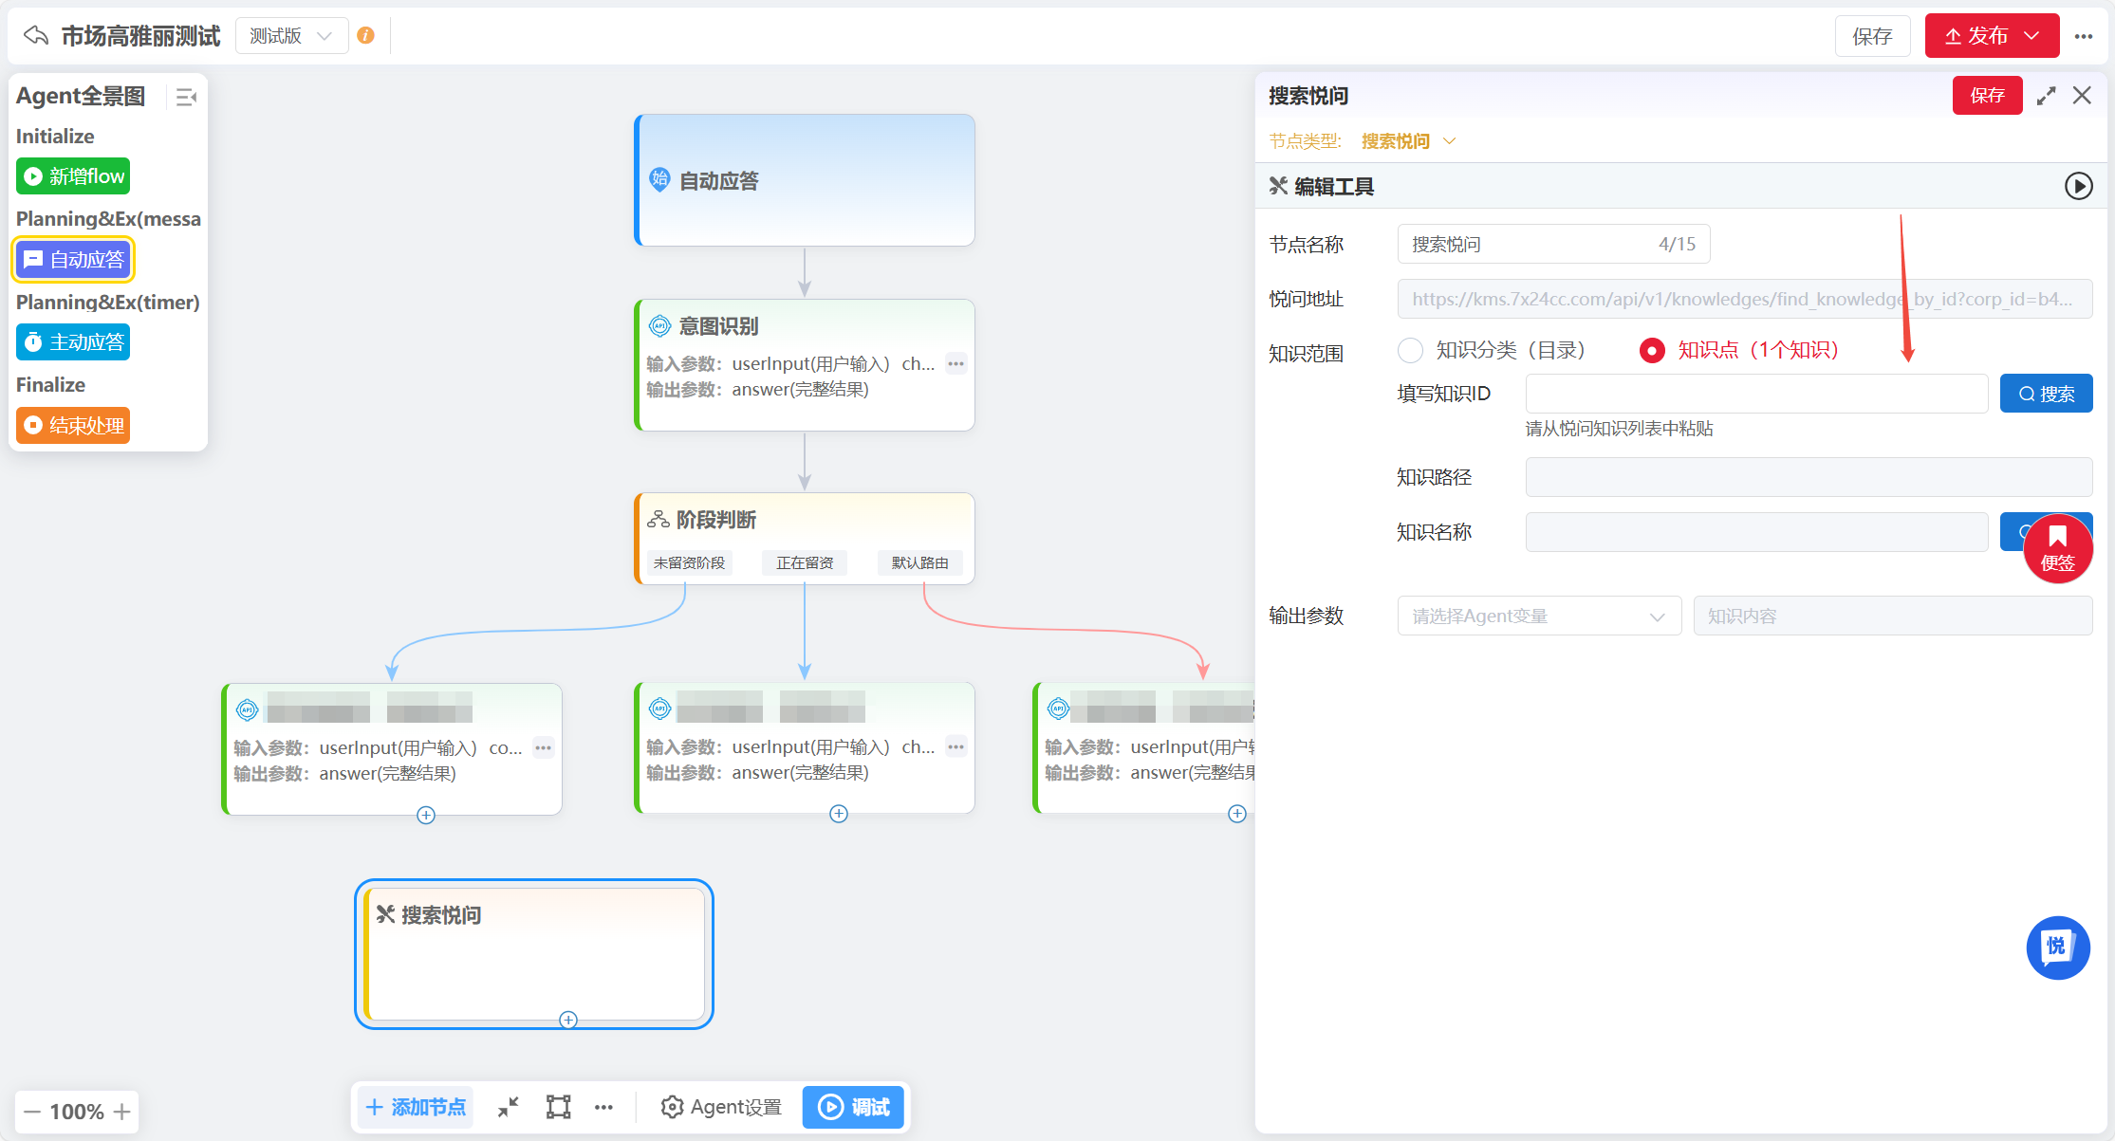Open the 请选择Agent变量 dropdown
This screenshot has width=2115, height=1141.
point(1538,617)
